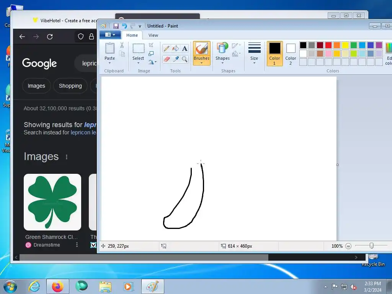Click the browser padlock icon
This screenshot has width=392, height=294.
(x=91, y=36)
